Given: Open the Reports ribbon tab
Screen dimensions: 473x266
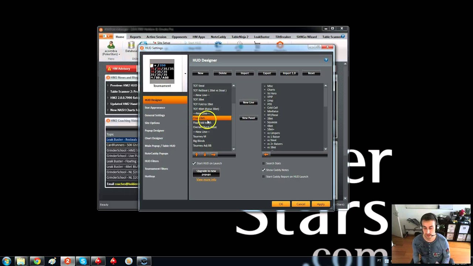Looking at the screenshot, I should point(135,37).
